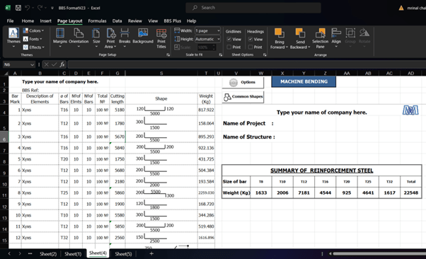The image size is (426, 259).
Task: Open the Orientation menu
Action: point(79,38)
